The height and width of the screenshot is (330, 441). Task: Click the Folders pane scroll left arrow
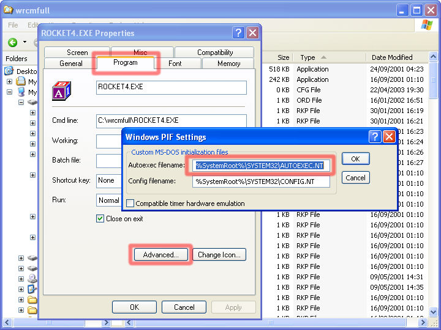pos(7,323)
